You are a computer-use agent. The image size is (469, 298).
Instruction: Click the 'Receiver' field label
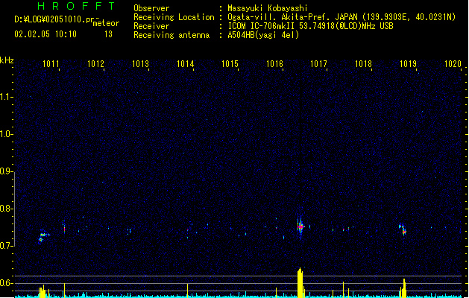pyautogui.click(x=151, y=26)
